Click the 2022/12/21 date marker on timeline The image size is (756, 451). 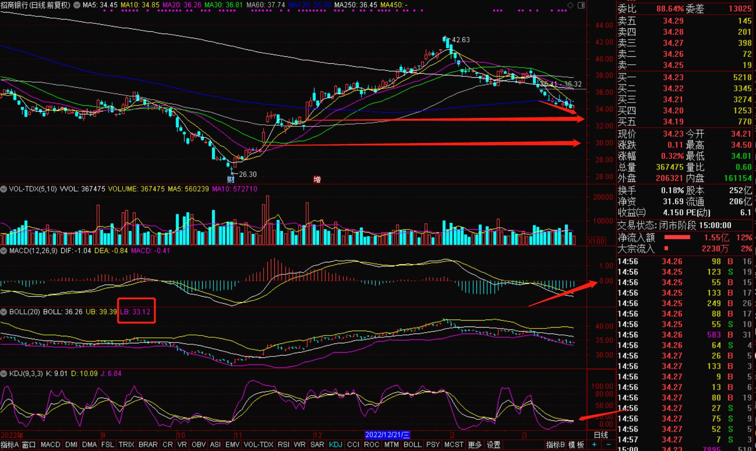pos(388,435)
